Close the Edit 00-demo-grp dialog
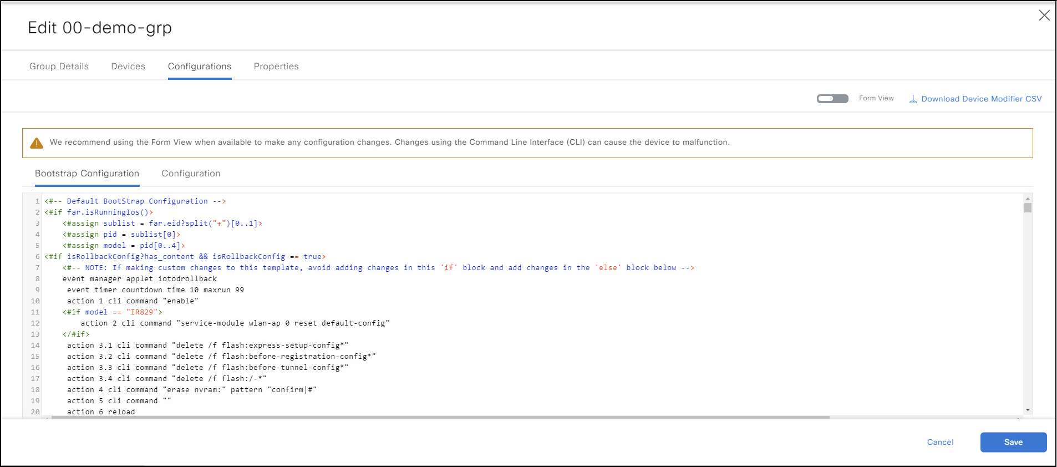 coord(1044,16)
